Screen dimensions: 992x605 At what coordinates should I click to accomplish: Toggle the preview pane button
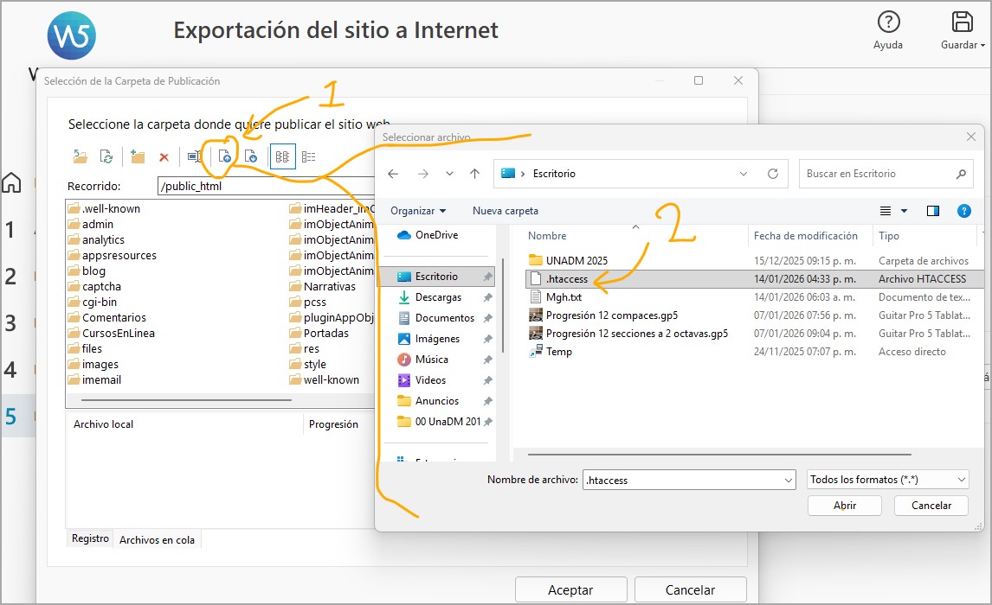[932, 211]
